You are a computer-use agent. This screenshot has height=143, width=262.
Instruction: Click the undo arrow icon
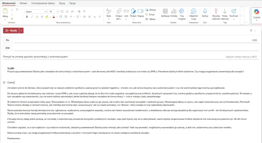pyautogui.click(x=17, y=10)
